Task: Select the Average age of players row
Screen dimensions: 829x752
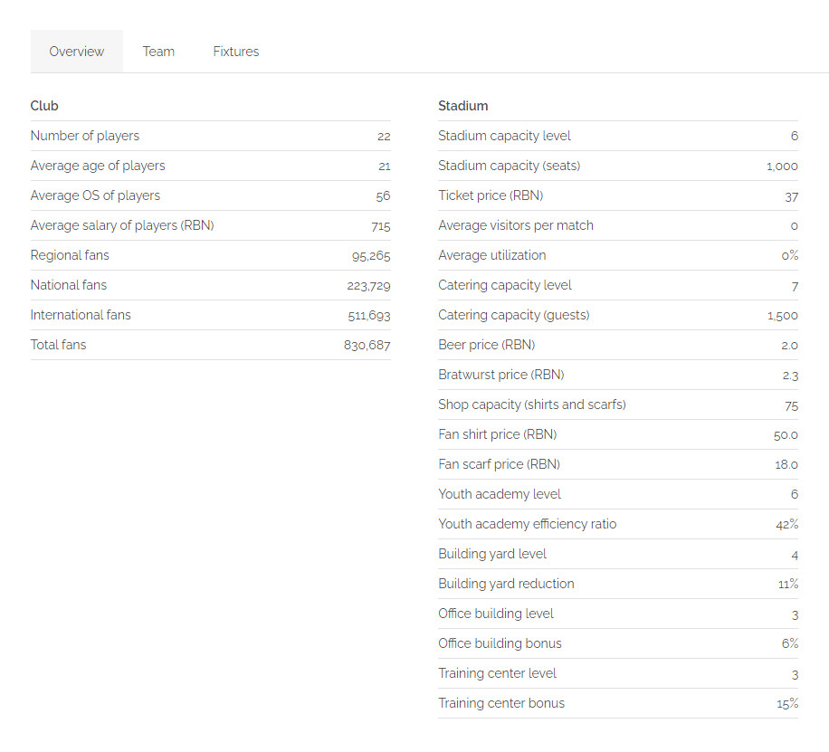Action: tap(211, 166)
